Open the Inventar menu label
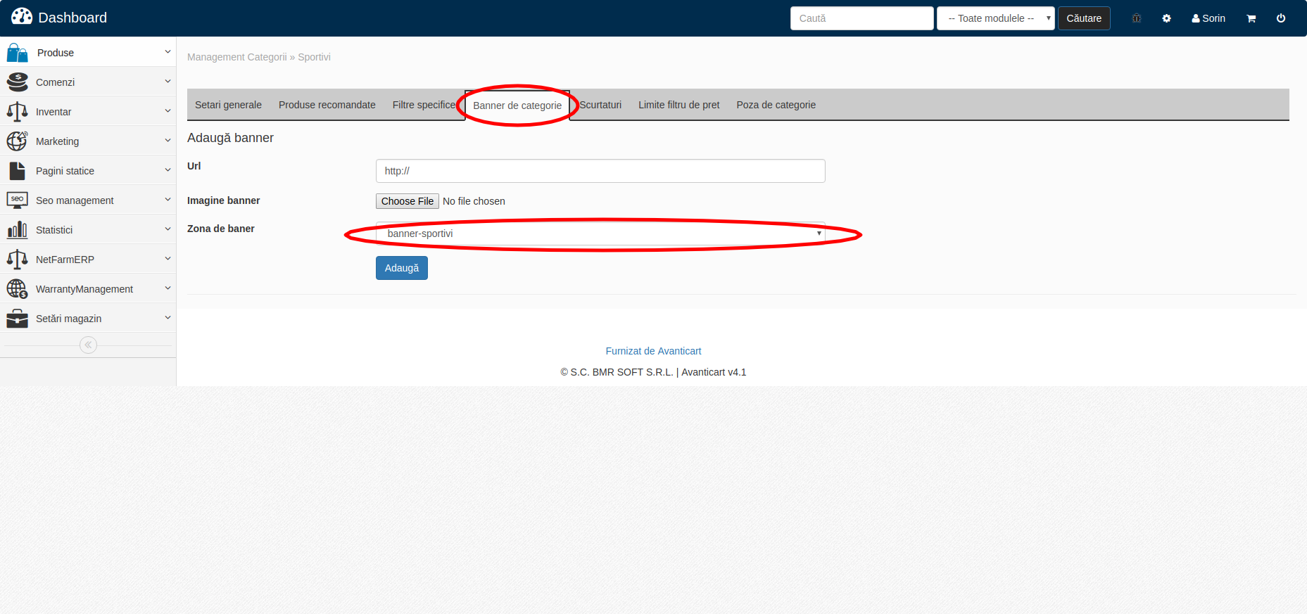The image size is (1307, 614). coord(53,112)
